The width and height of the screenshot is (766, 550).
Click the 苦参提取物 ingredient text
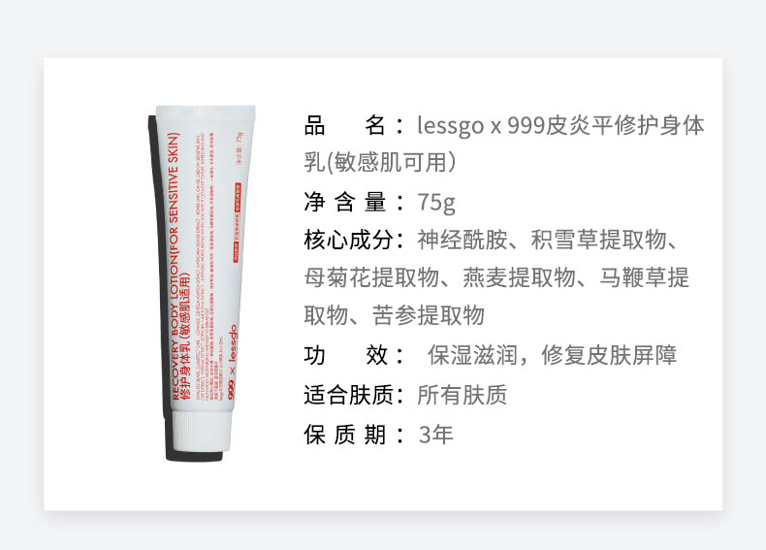click(429, 315)
